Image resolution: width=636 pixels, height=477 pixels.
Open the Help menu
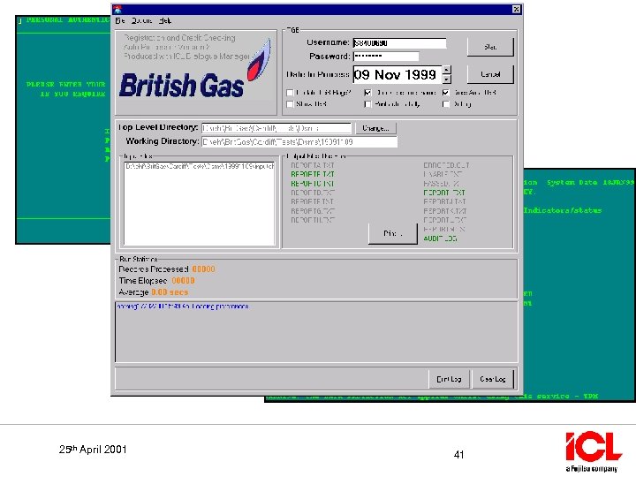164,20
